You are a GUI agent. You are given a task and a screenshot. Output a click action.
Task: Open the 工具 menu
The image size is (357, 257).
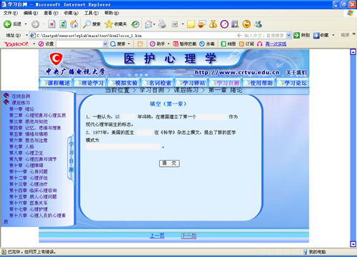click(x=91, y=13)
